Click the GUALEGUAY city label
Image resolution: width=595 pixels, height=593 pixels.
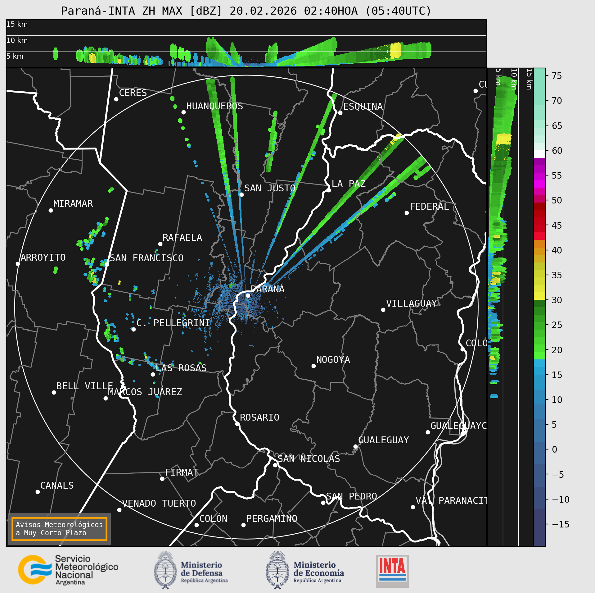pyautogui.click(x=384, y=440)
